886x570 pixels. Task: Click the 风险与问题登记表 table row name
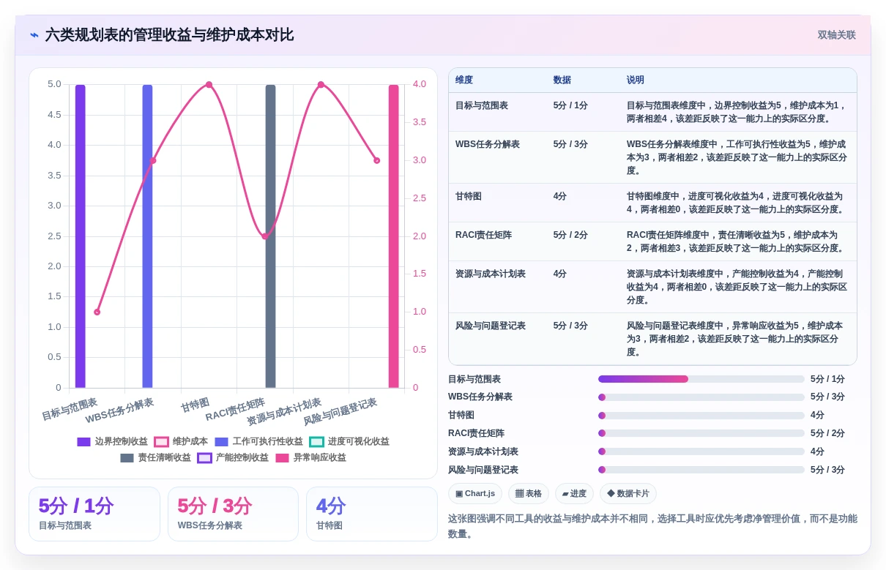pyautogui.click(x=491, y=326)
